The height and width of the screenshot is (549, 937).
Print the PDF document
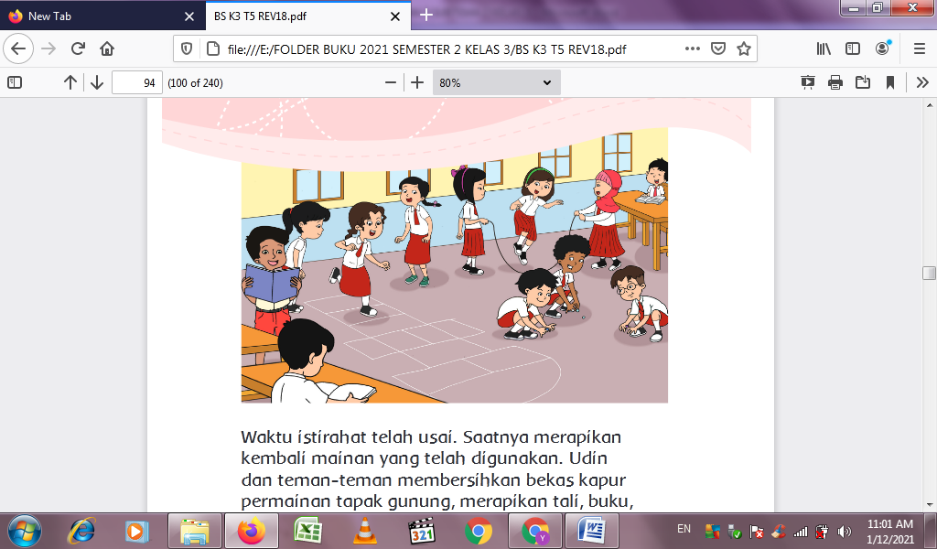point(835,82)
